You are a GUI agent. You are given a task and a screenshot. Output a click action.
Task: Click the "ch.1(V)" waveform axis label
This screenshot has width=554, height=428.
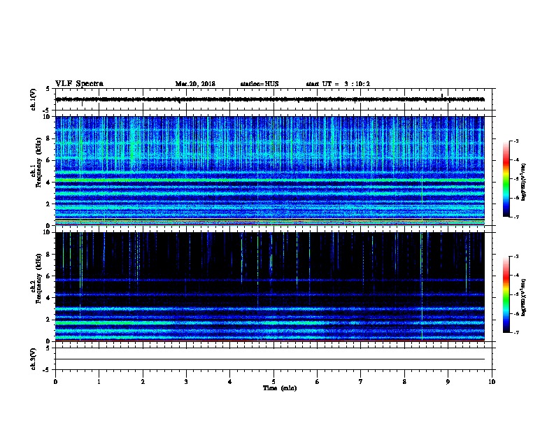coord(34,99)
